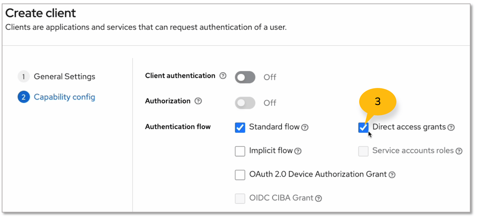
Task: View Service accounts roles help icon
Action: click(x=459, y=151)
